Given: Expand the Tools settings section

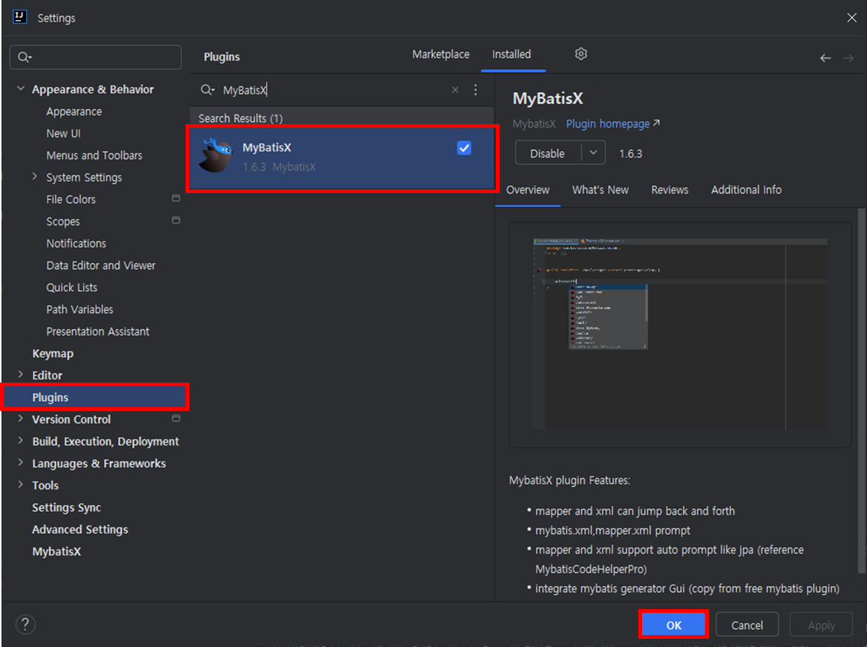Looking at the screenshot, I should [x=21, y=484].
